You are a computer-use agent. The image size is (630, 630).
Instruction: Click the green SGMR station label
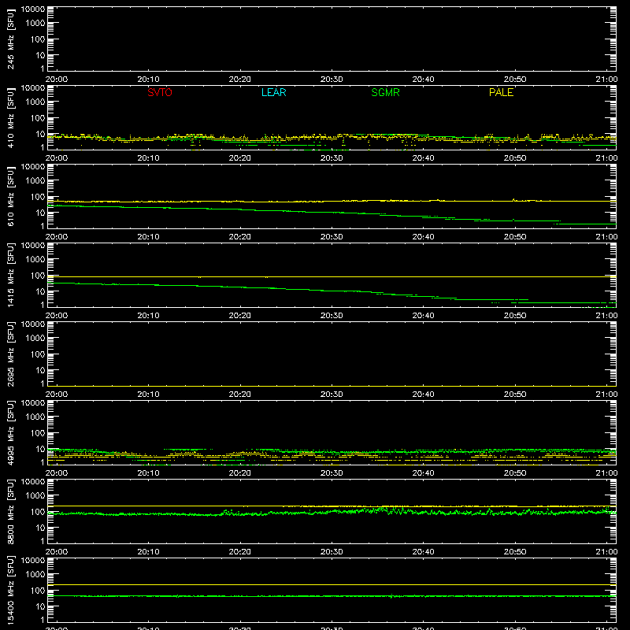point(385,92)
